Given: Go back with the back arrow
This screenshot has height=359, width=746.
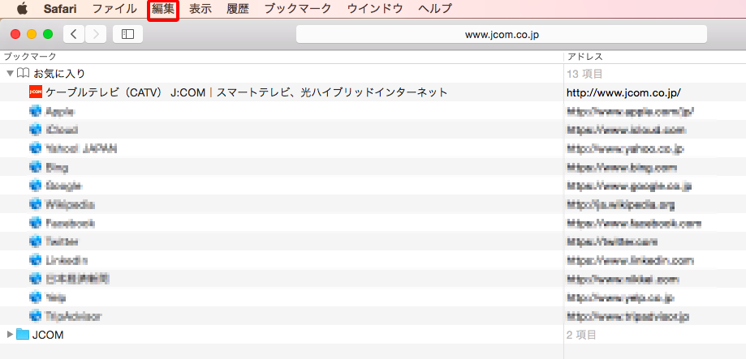Looking at the screenshot, I should tap(74, 34).
